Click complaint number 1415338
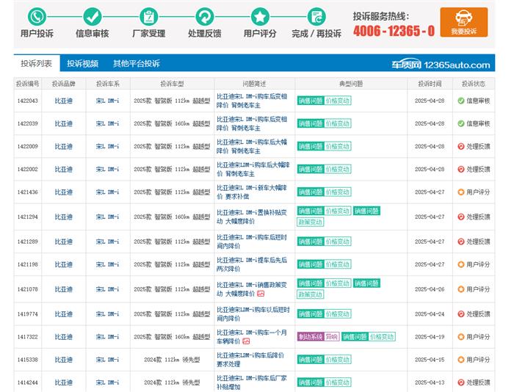 click(x=28, y=360)
